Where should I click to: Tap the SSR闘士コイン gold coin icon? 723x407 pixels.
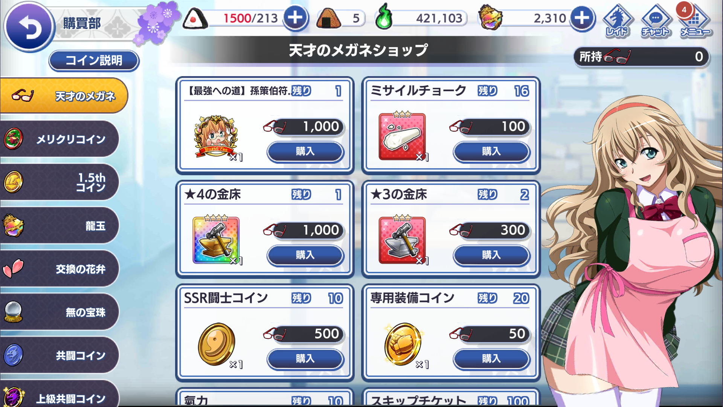pos(217,344)
